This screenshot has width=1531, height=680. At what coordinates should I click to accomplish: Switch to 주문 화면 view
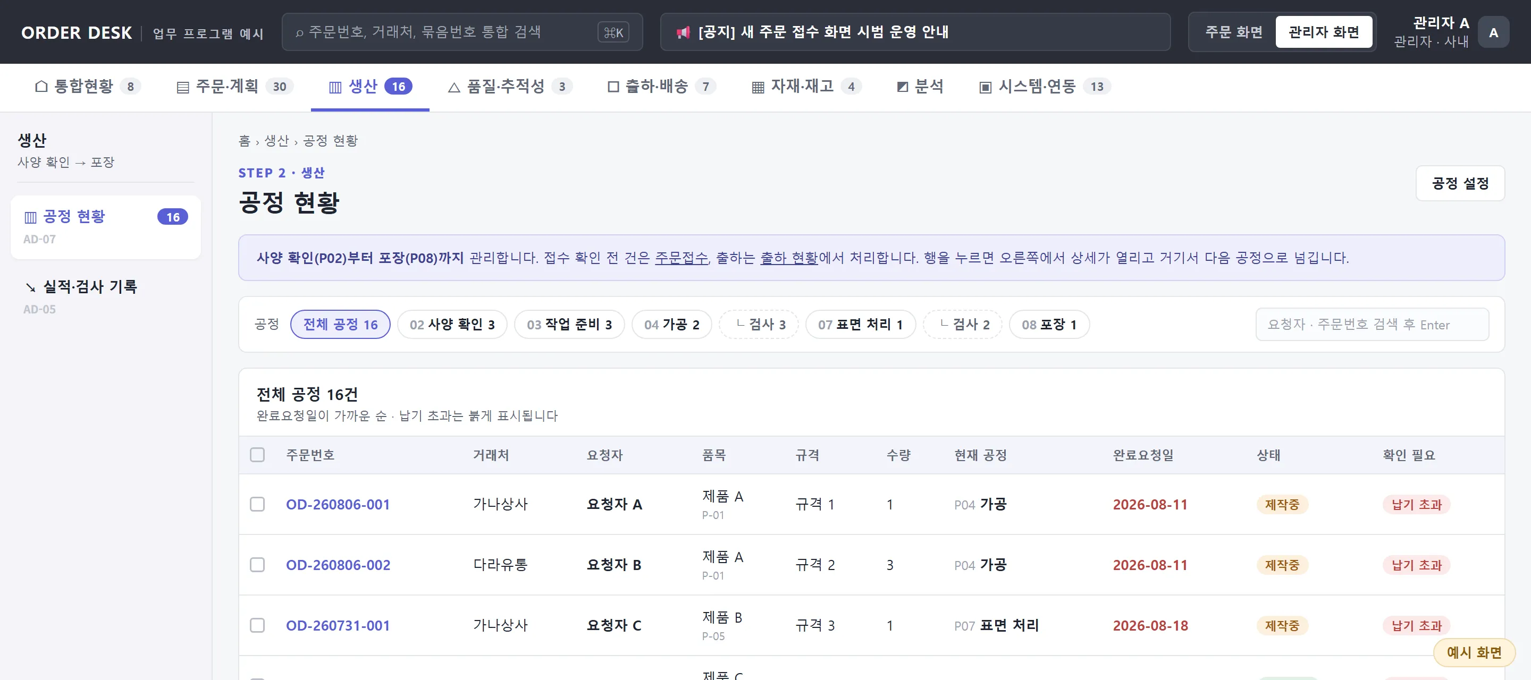coord(1233,32)
